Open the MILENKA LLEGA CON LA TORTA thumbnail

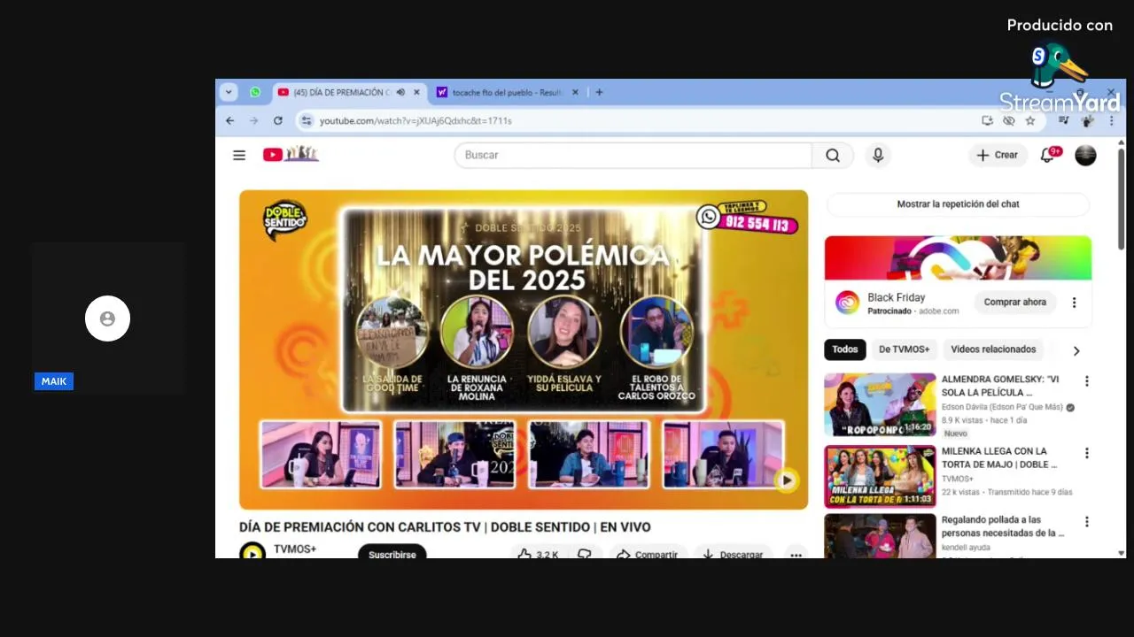[x=880, y=476]
